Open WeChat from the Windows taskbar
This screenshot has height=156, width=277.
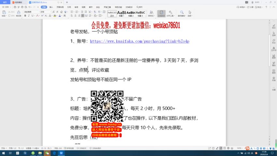[x=47, y=153]
